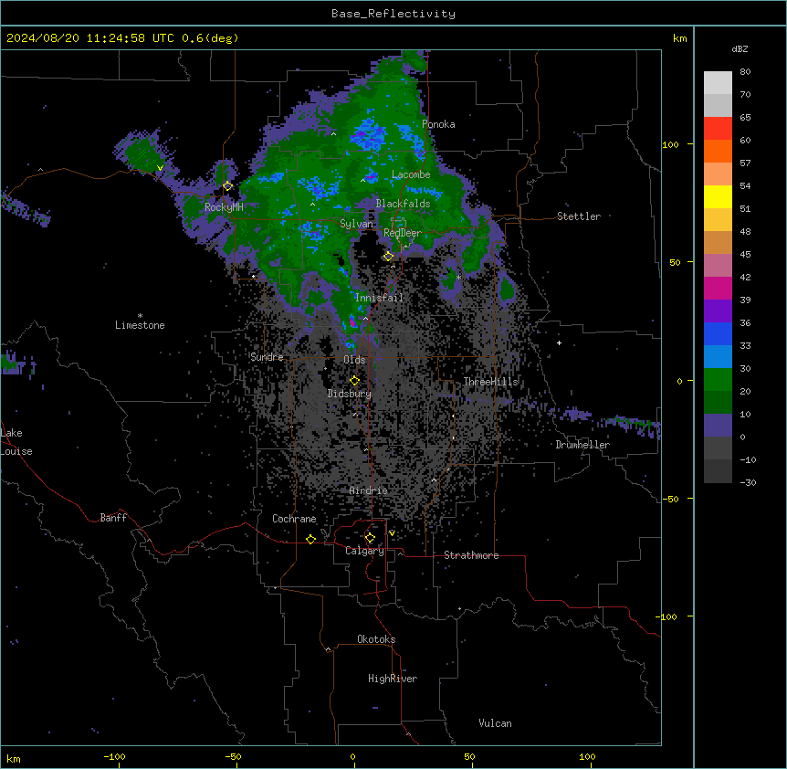
Task: Click the yellow diamond marker near RockyMH
Action: point(228,185)
